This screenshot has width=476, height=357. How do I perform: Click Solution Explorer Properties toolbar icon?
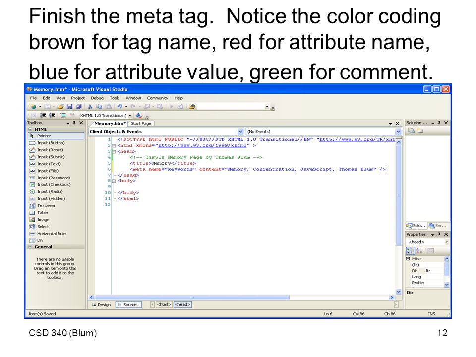[x=411, y=130]
